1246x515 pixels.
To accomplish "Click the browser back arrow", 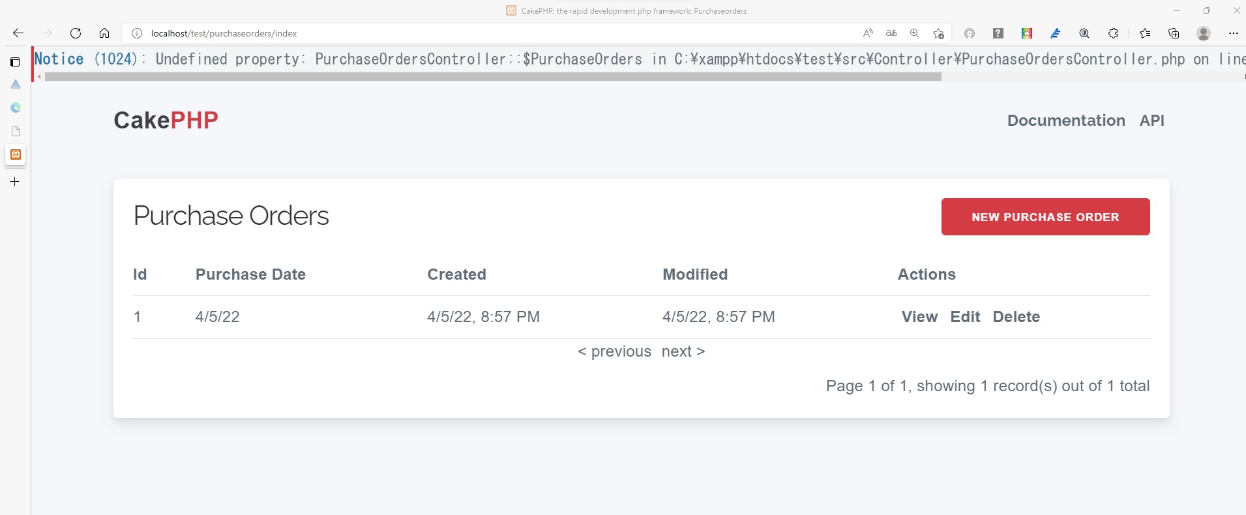I will [18, 33].
